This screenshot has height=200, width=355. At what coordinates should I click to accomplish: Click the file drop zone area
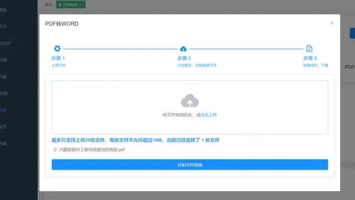(190, 107)
